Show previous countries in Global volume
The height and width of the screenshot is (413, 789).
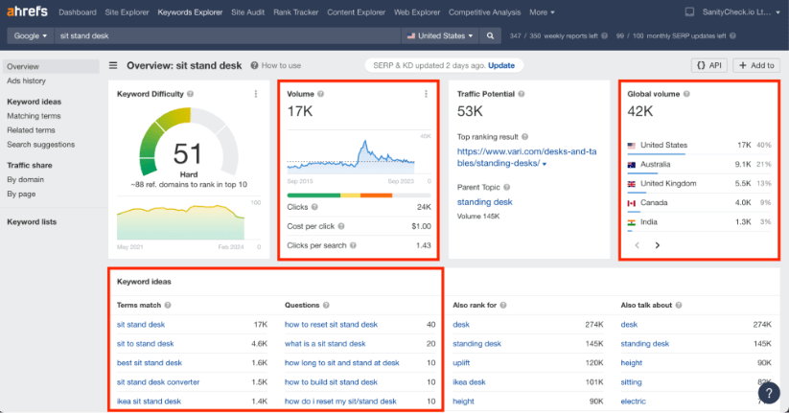[x=637, y=245]
